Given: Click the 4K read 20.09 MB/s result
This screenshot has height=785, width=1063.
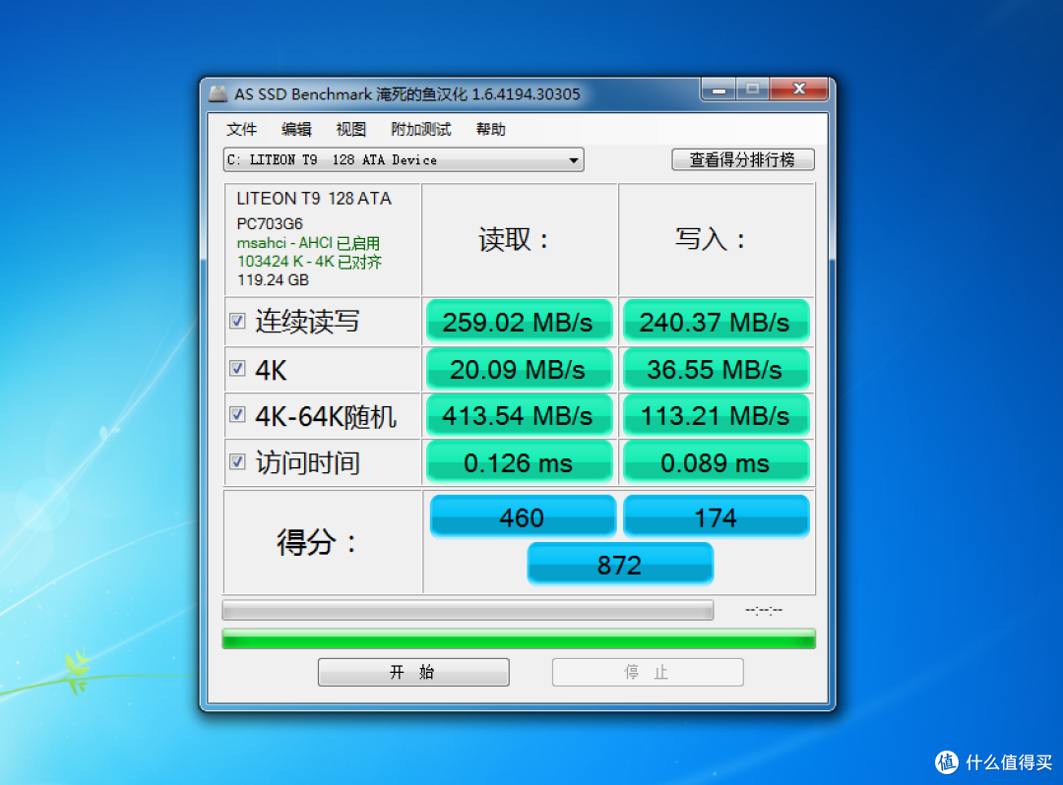Looking at the screenshot, I should 519,370.
